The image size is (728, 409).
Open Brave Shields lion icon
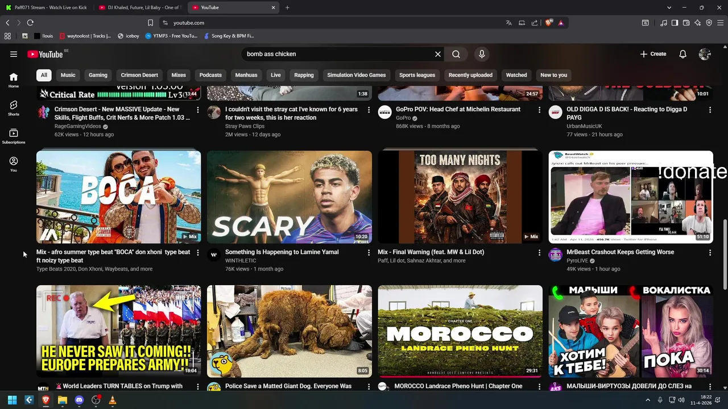549,23
